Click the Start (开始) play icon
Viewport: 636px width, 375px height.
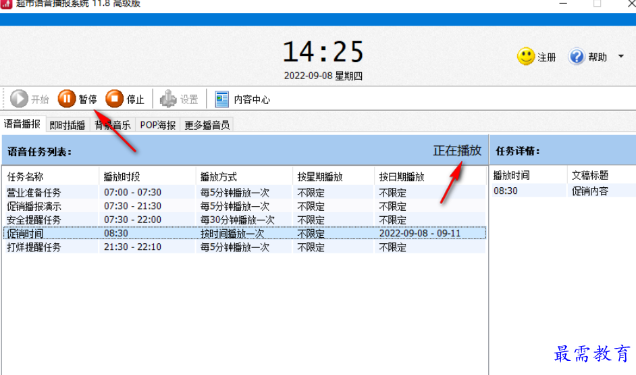coord(20,99)
